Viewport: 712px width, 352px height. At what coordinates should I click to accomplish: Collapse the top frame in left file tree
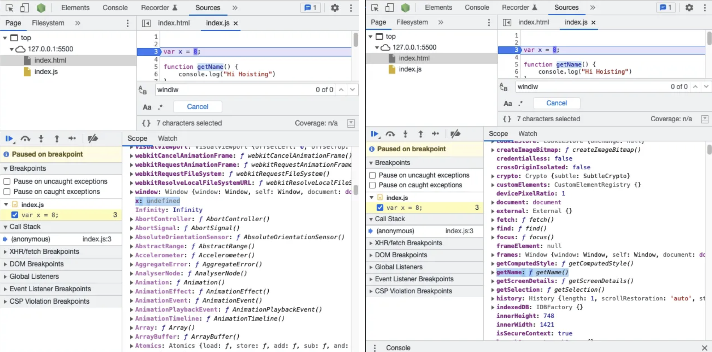coord(5,38)
